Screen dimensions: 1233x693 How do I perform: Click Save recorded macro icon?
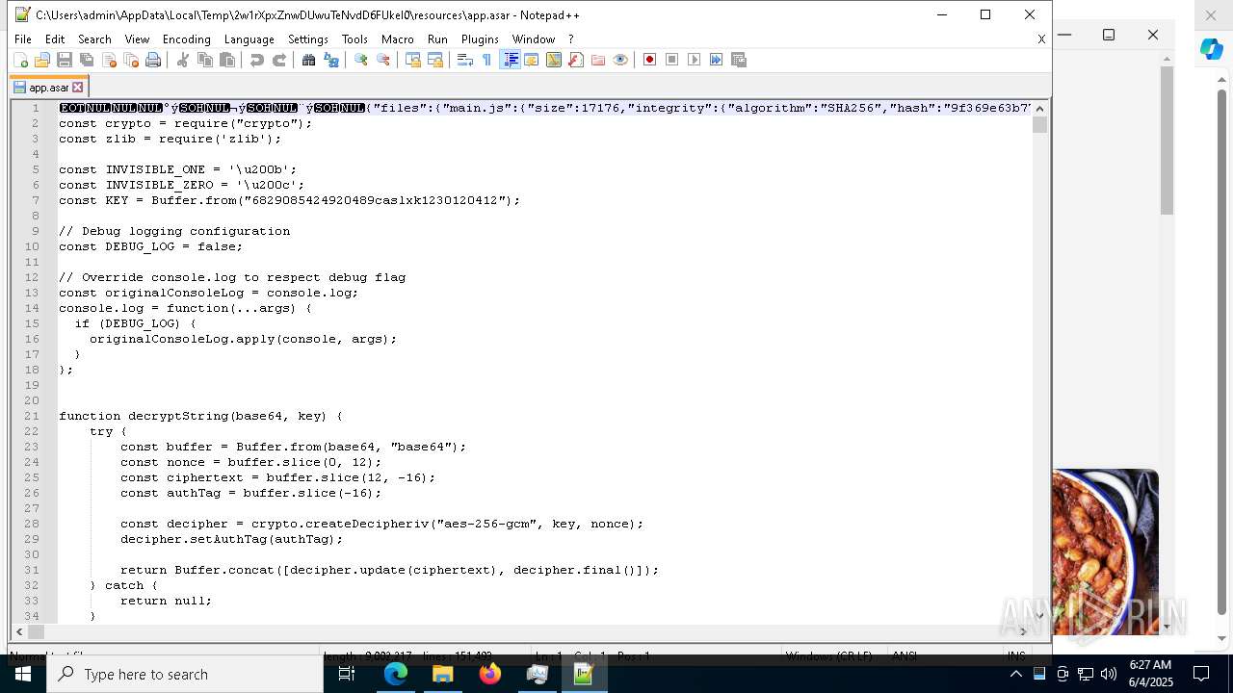[x=739, y=60]
